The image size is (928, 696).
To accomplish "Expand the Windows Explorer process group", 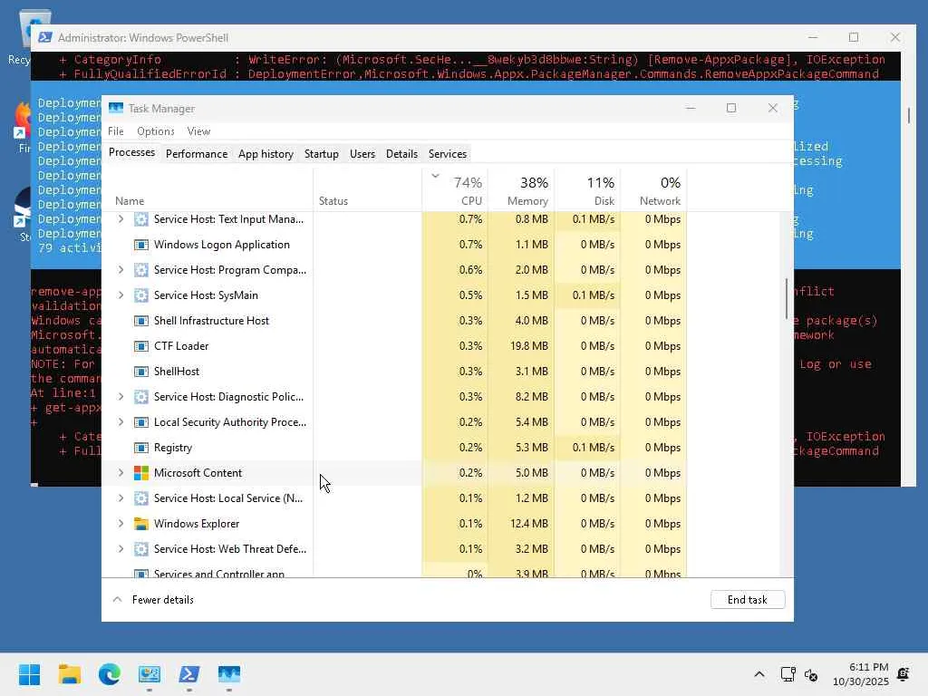I will pos(121,525).
